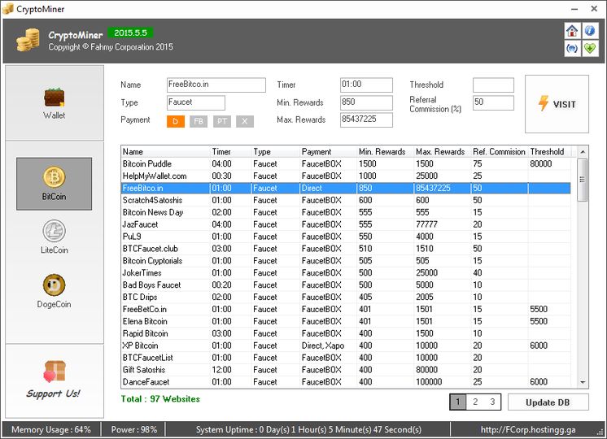
Task: Select the BTCFaucet.club row
Action: pyautogui.click(x=346, y=249)
